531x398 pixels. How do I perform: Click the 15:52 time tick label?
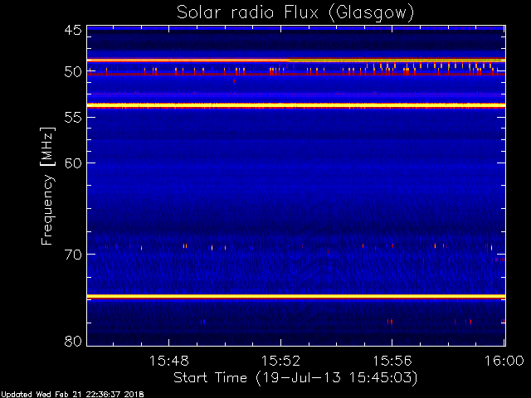point(280,361)
